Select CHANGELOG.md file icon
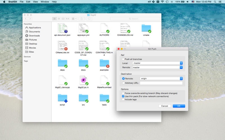 (x=125, y=28)
